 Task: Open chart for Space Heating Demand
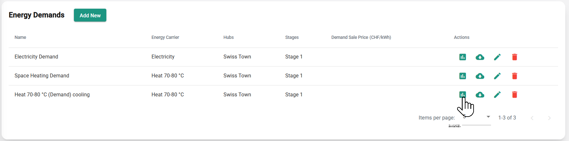[462, 76]
